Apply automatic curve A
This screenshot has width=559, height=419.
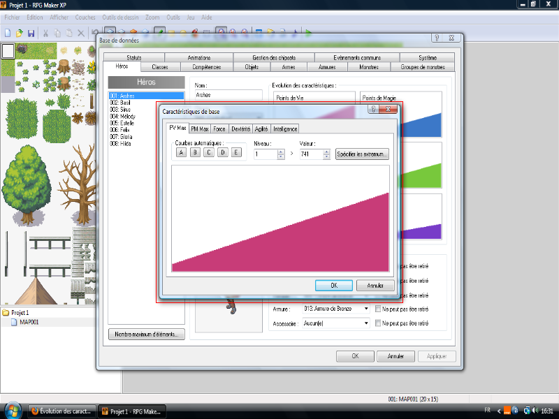181,153
